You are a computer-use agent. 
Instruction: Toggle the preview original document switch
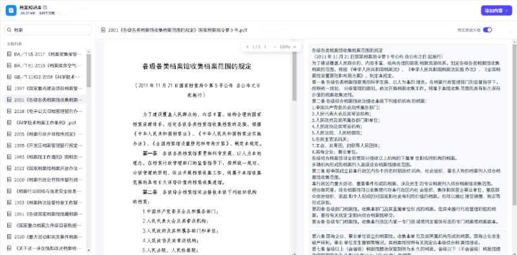pyautogui.click(x=487, y=30)
